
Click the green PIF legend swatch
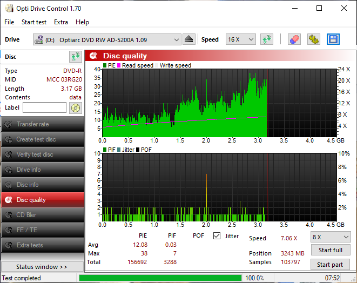pyautogui.click(x=105, y=150)
